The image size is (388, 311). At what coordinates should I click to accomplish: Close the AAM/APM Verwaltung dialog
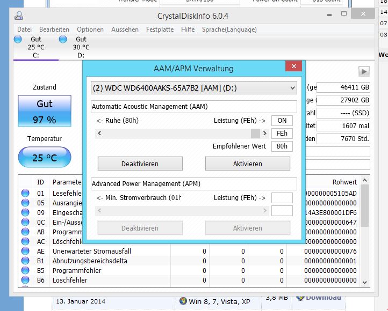tap(294, 66)
